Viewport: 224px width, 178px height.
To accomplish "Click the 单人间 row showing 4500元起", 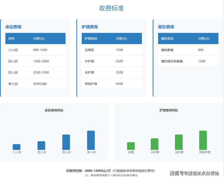I will (35, 84).
